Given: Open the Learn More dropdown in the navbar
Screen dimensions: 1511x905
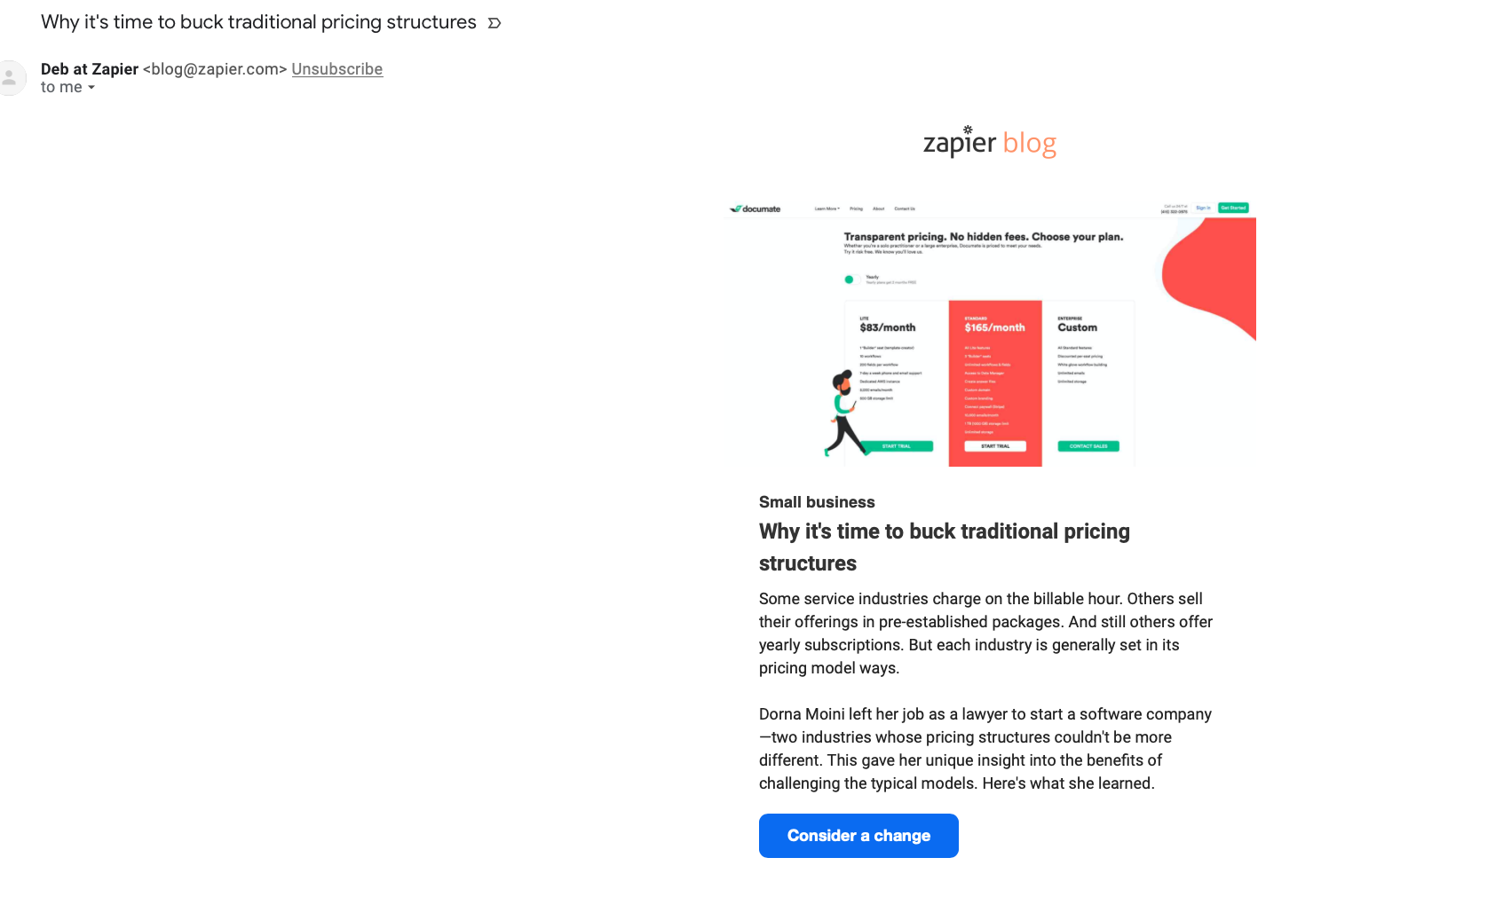Looking at the screenshot, I should (x=827, y=209).
